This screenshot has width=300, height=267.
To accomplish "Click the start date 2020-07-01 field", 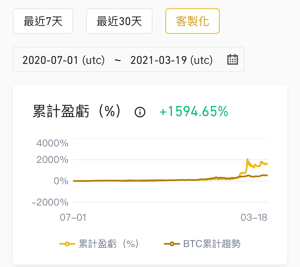I will tap(63, 60).
